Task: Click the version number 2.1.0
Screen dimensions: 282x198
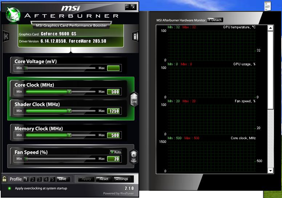Action: (x=129, y=188)
